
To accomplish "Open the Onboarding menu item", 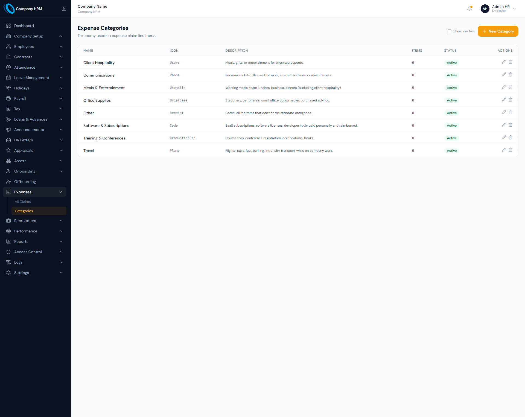I will click(x=34, y=171).
